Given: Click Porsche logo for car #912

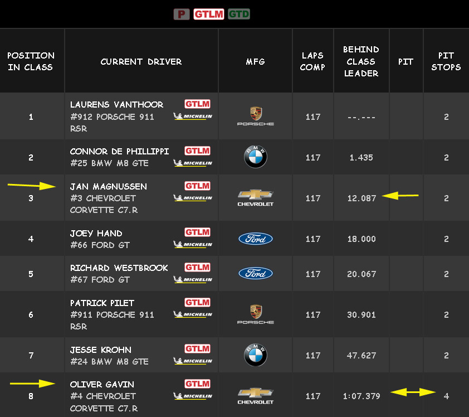Looking at the screenshot, I should point(255,117).
